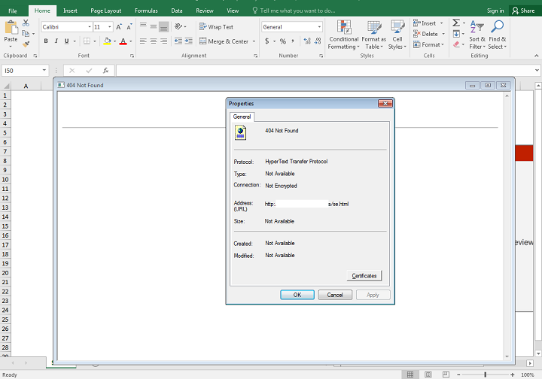
Task: Toggle Bold formatting
Action: click(46, 41)
